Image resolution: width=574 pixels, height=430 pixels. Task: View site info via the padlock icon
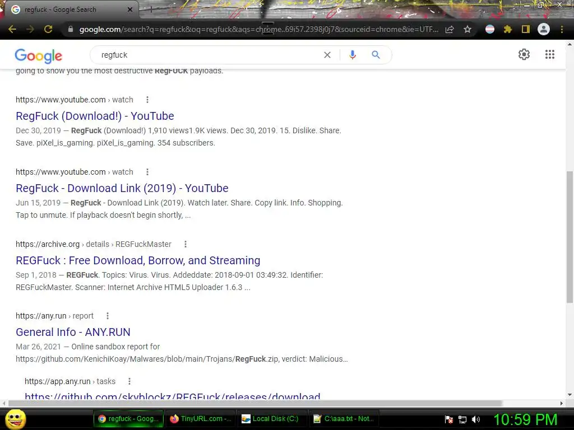tap(71, 29)
